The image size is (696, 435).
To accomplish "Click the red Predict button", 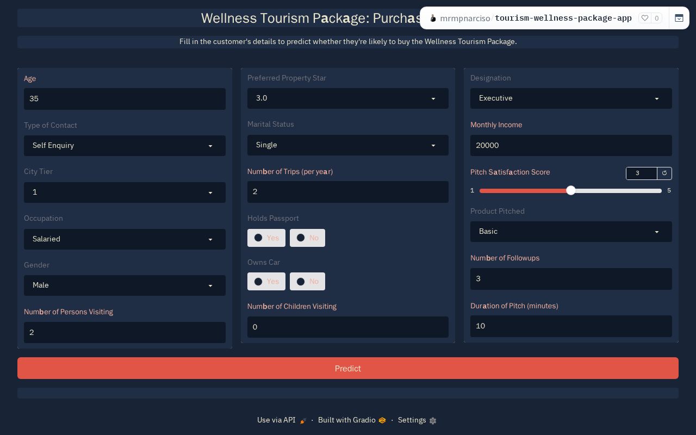I will coord(348,368).
